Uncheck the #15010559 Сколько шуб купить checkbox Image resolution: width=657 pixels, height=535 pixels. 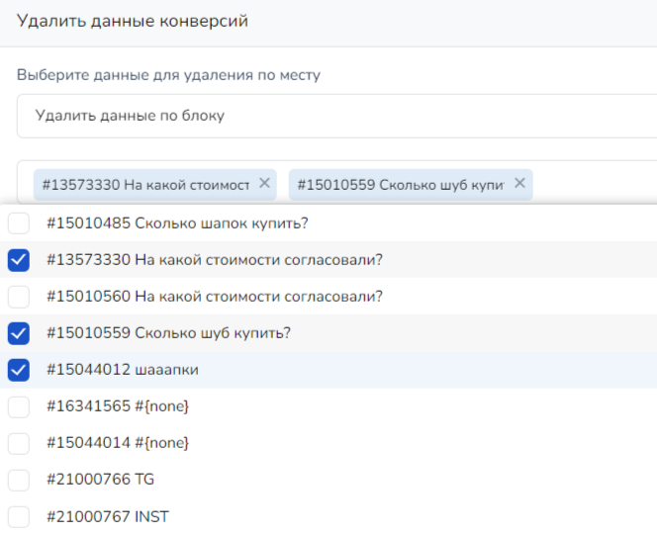click(19, 333)
